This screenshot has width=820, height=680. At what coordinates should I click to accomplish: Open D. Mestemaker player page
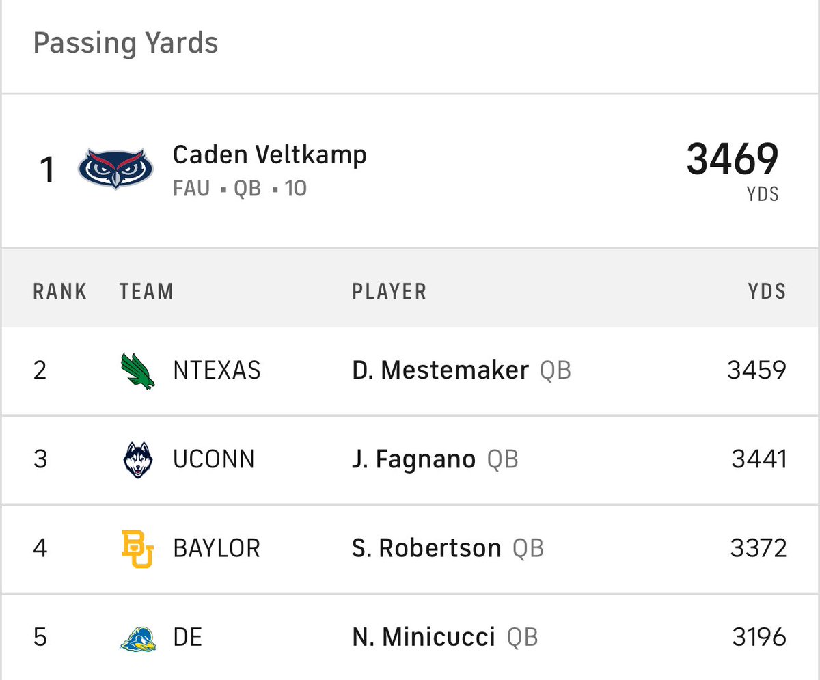click(440, 370)
